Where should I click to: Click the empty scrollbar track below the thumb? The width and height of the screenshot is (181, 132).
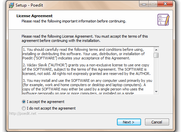pos(156,74)
